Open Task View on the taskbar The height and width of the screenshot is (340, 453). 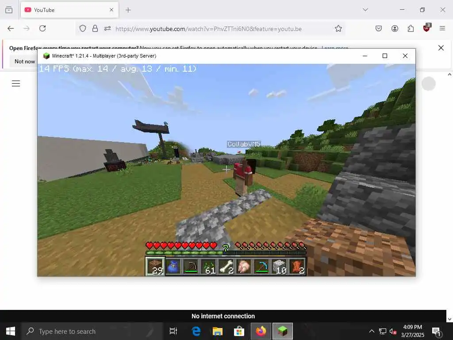pos(173,331)
